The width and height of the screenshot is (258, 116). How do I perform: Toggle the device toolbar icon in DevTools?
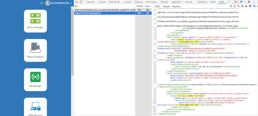(x=81, y=2)
